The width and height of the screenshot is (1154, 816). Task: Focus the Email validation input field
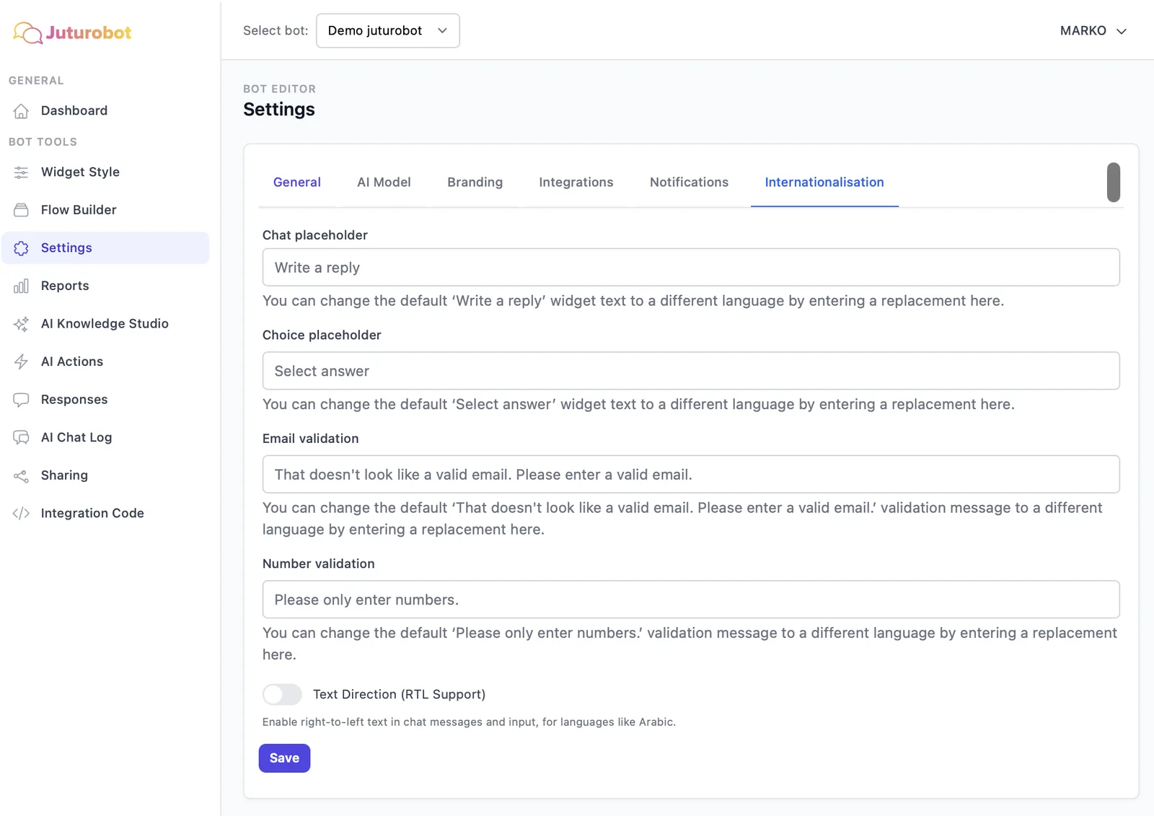click(691, 474)
